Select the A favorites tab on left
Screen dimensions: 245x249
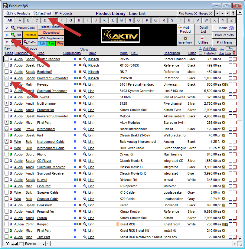pyautogui.click(x=7, y=28)
